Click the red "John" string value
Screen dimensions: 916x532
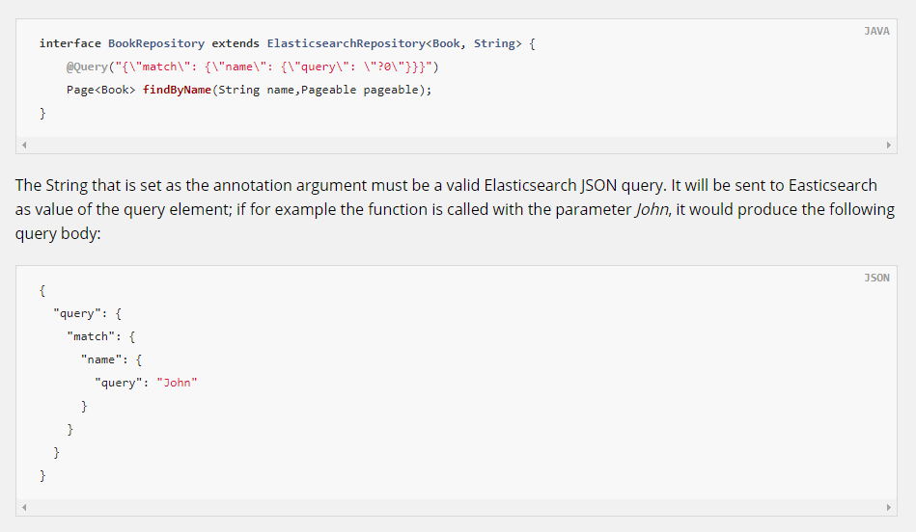177,383
